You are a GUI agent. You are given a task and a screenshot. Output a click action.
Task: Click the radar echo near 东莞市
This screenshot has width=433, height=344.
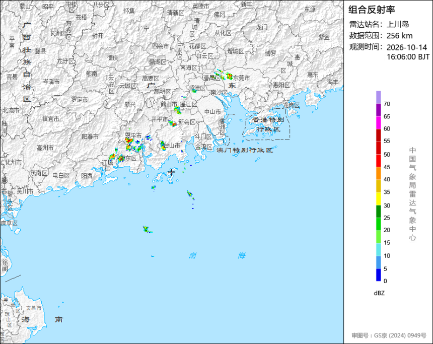229,76
